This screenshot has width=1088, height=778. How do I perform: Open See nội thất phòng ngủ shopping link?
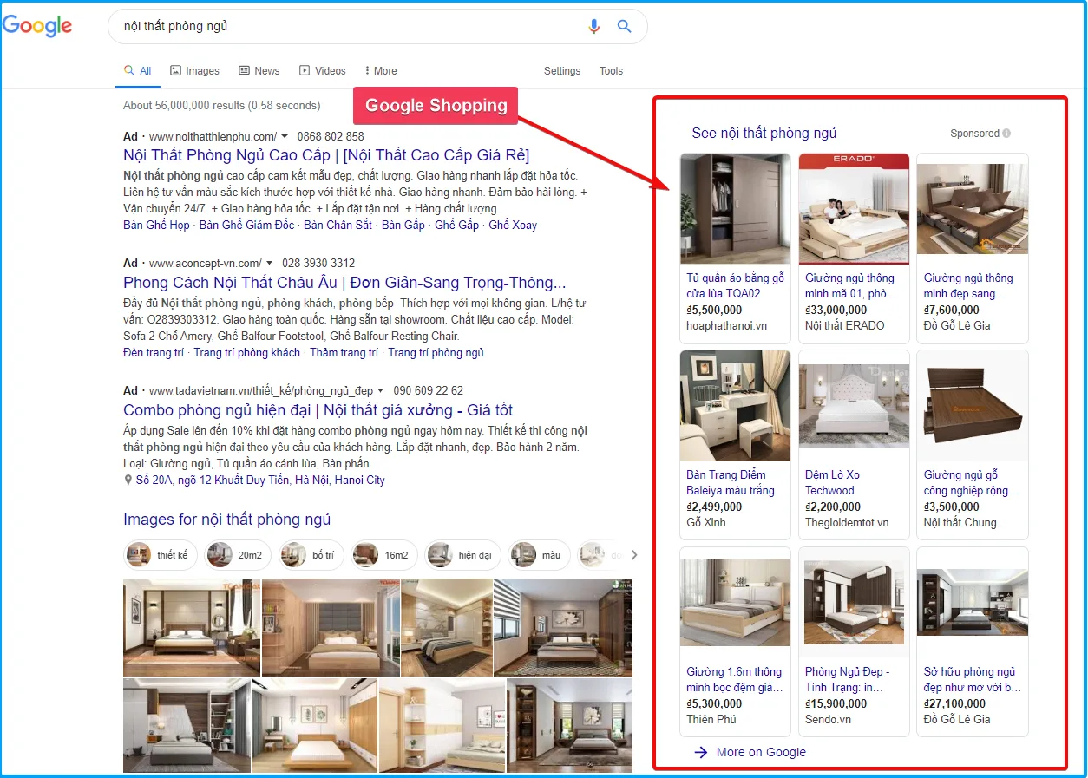[764, 134]
